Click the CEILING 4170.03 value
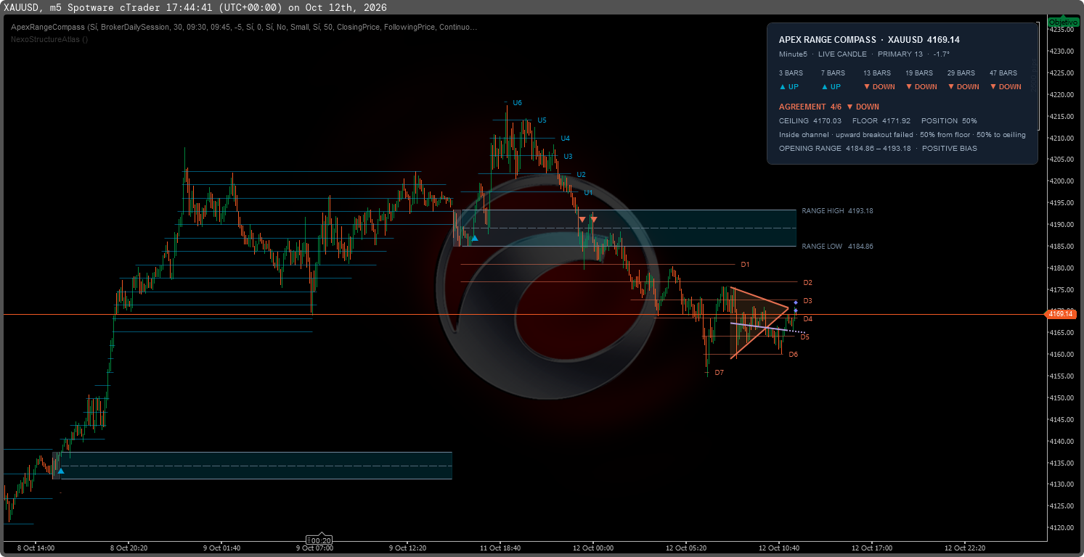 tap(810, 121)
